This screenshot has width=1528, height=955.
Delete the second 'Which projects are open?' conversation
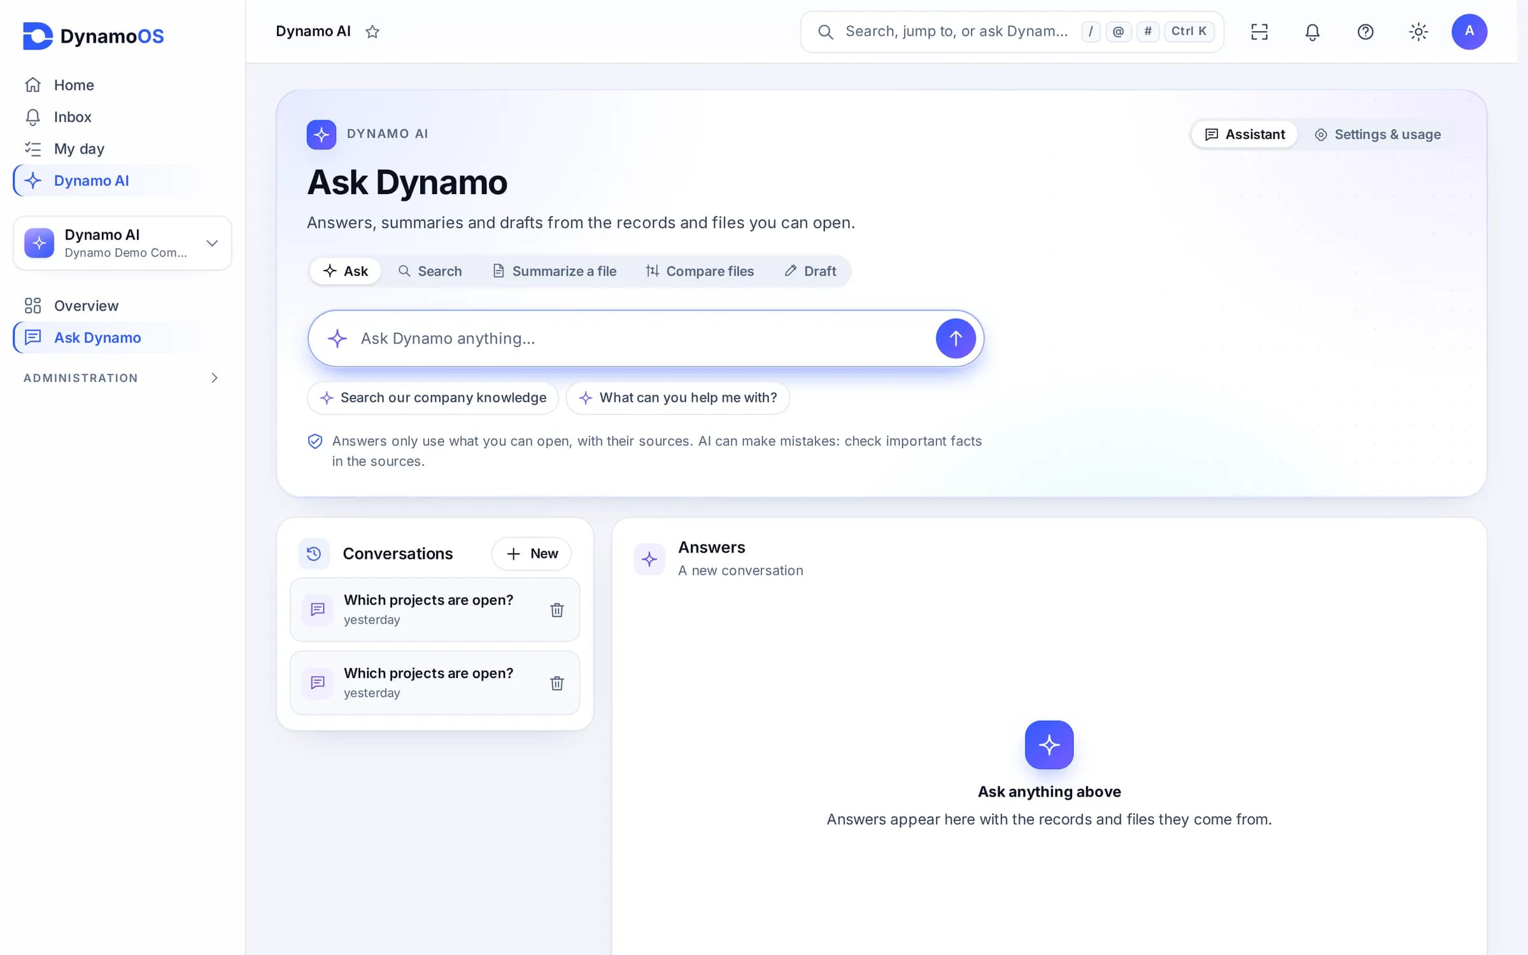point(556,683)
